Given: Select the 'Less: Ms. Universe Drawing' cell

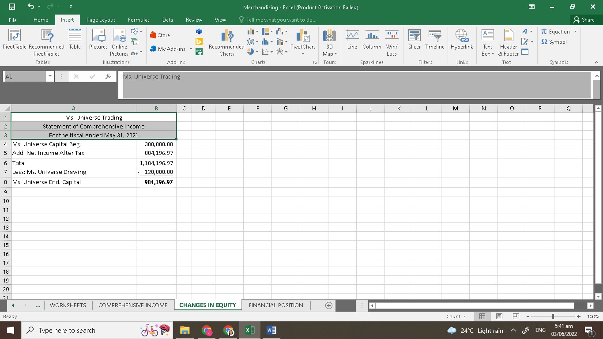Looking at the screenshot, I should pos(74,172).
